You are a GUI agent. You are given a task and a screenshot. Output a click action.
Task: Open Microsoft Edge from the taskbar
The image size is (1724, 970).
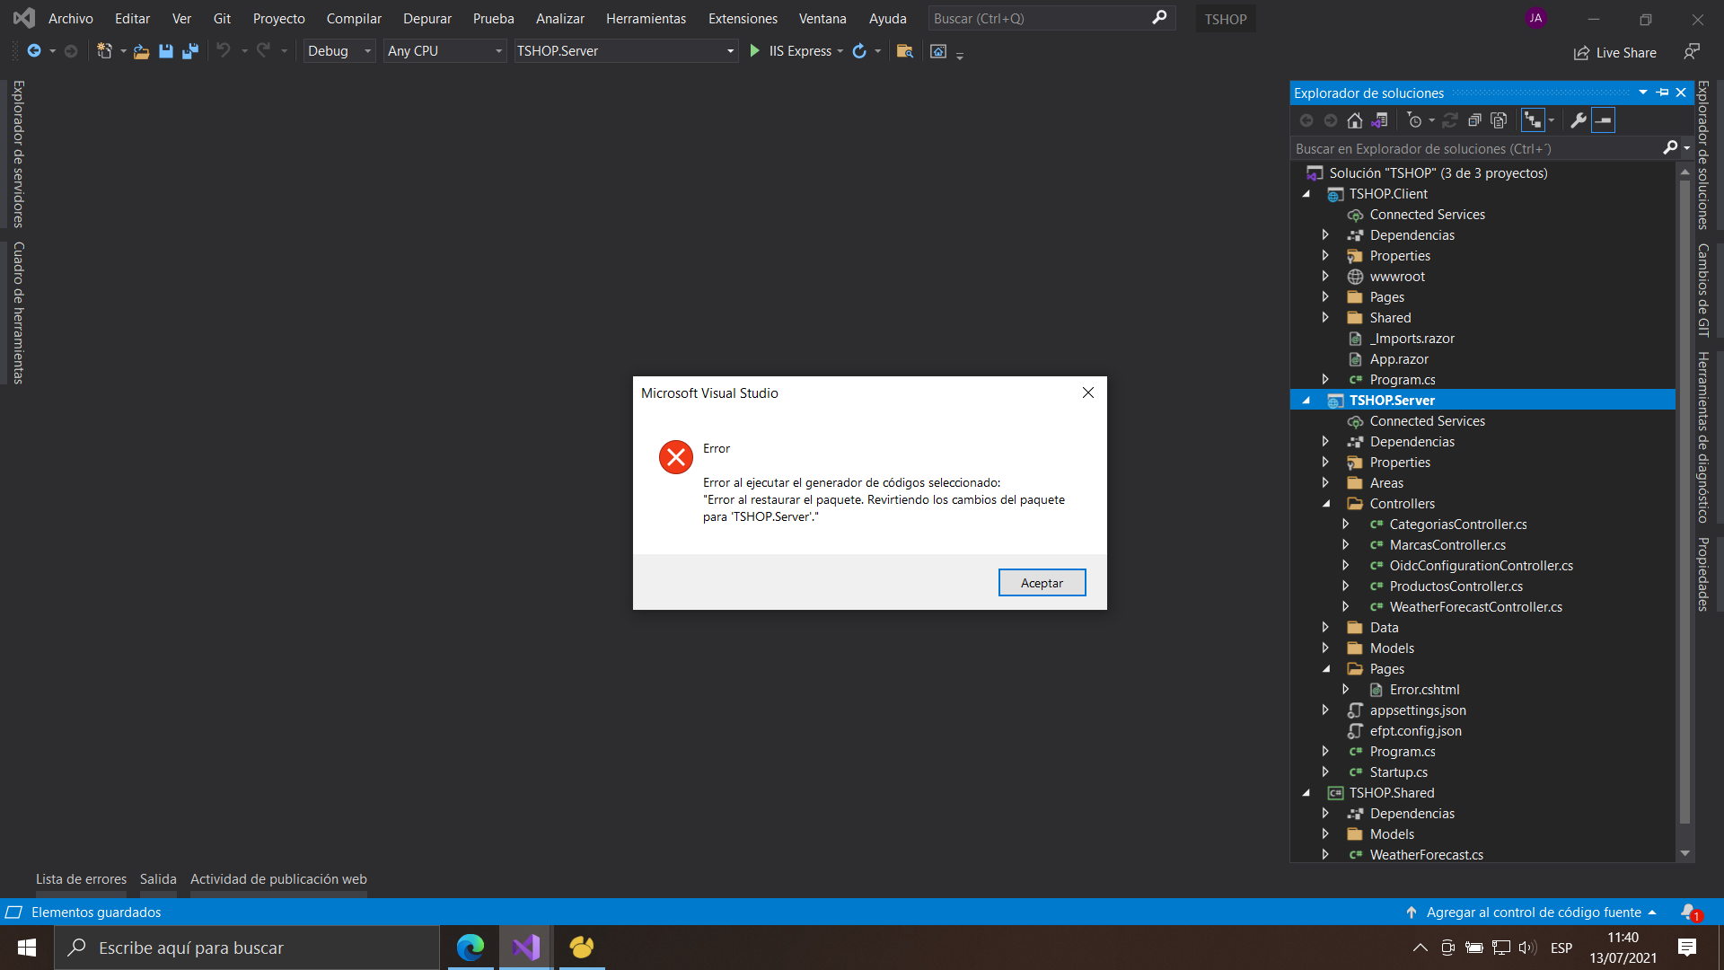(471, 948)
